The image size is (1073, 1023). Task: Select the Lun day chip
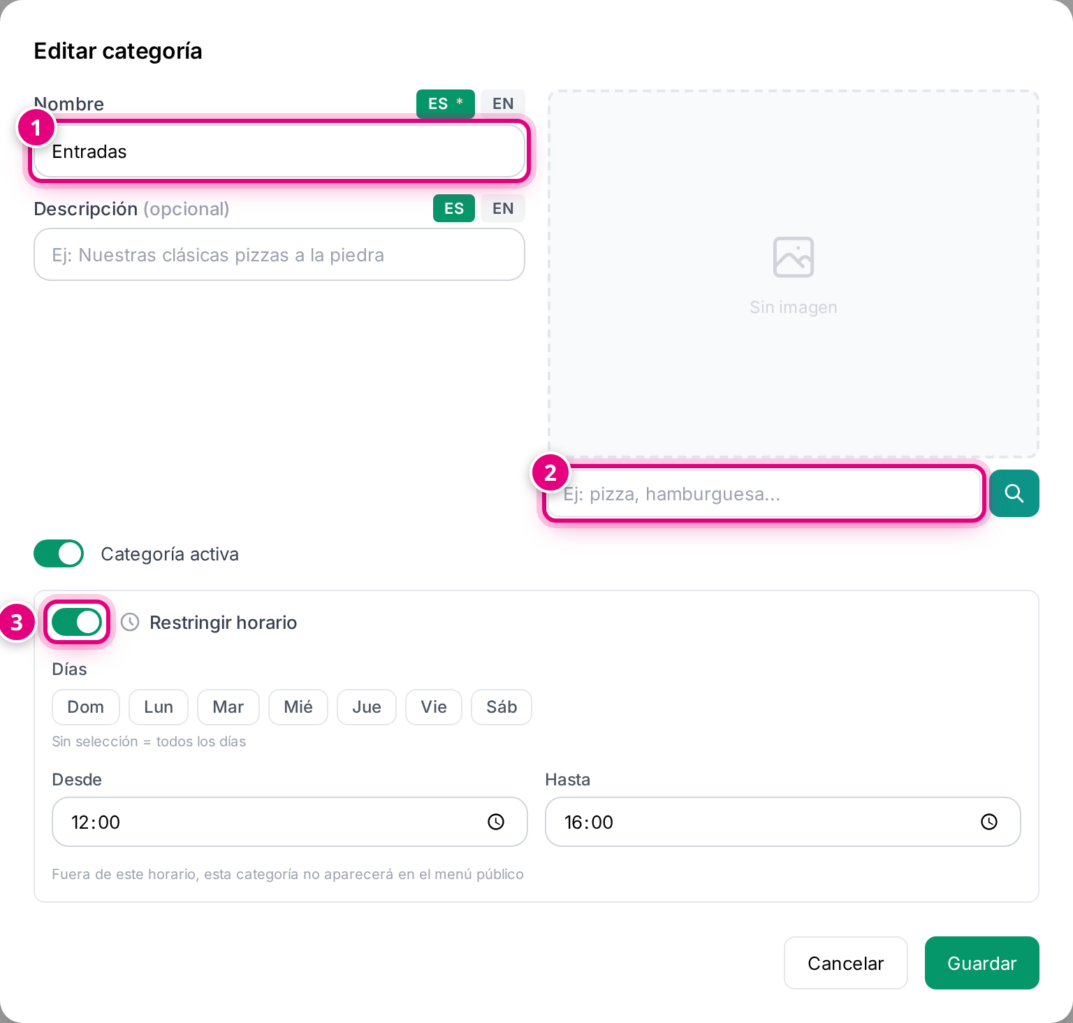tap(159, 707)
